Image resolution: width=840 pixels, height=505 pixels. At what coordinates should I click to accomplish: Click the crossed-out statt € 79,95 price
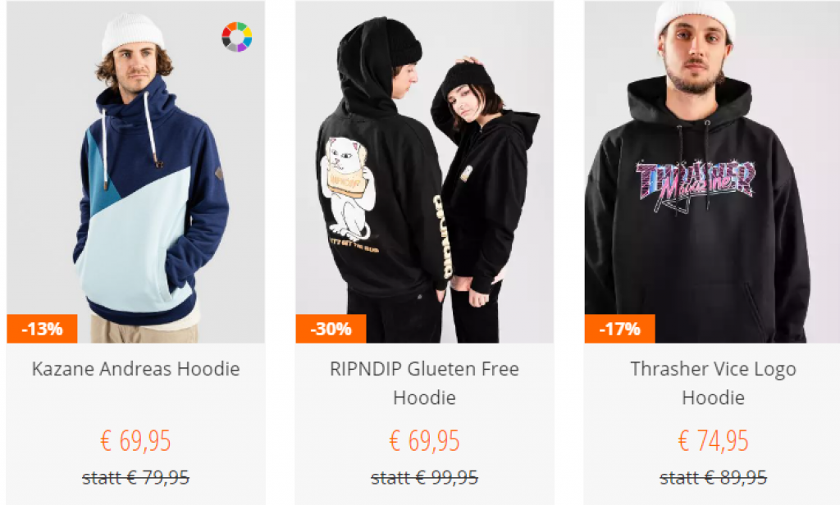pos(135,477)
